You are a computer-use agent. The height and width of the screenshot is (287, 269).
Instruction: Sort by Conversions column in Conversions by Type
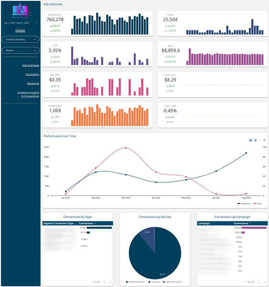pyautogui.click(x=87, y=223)
